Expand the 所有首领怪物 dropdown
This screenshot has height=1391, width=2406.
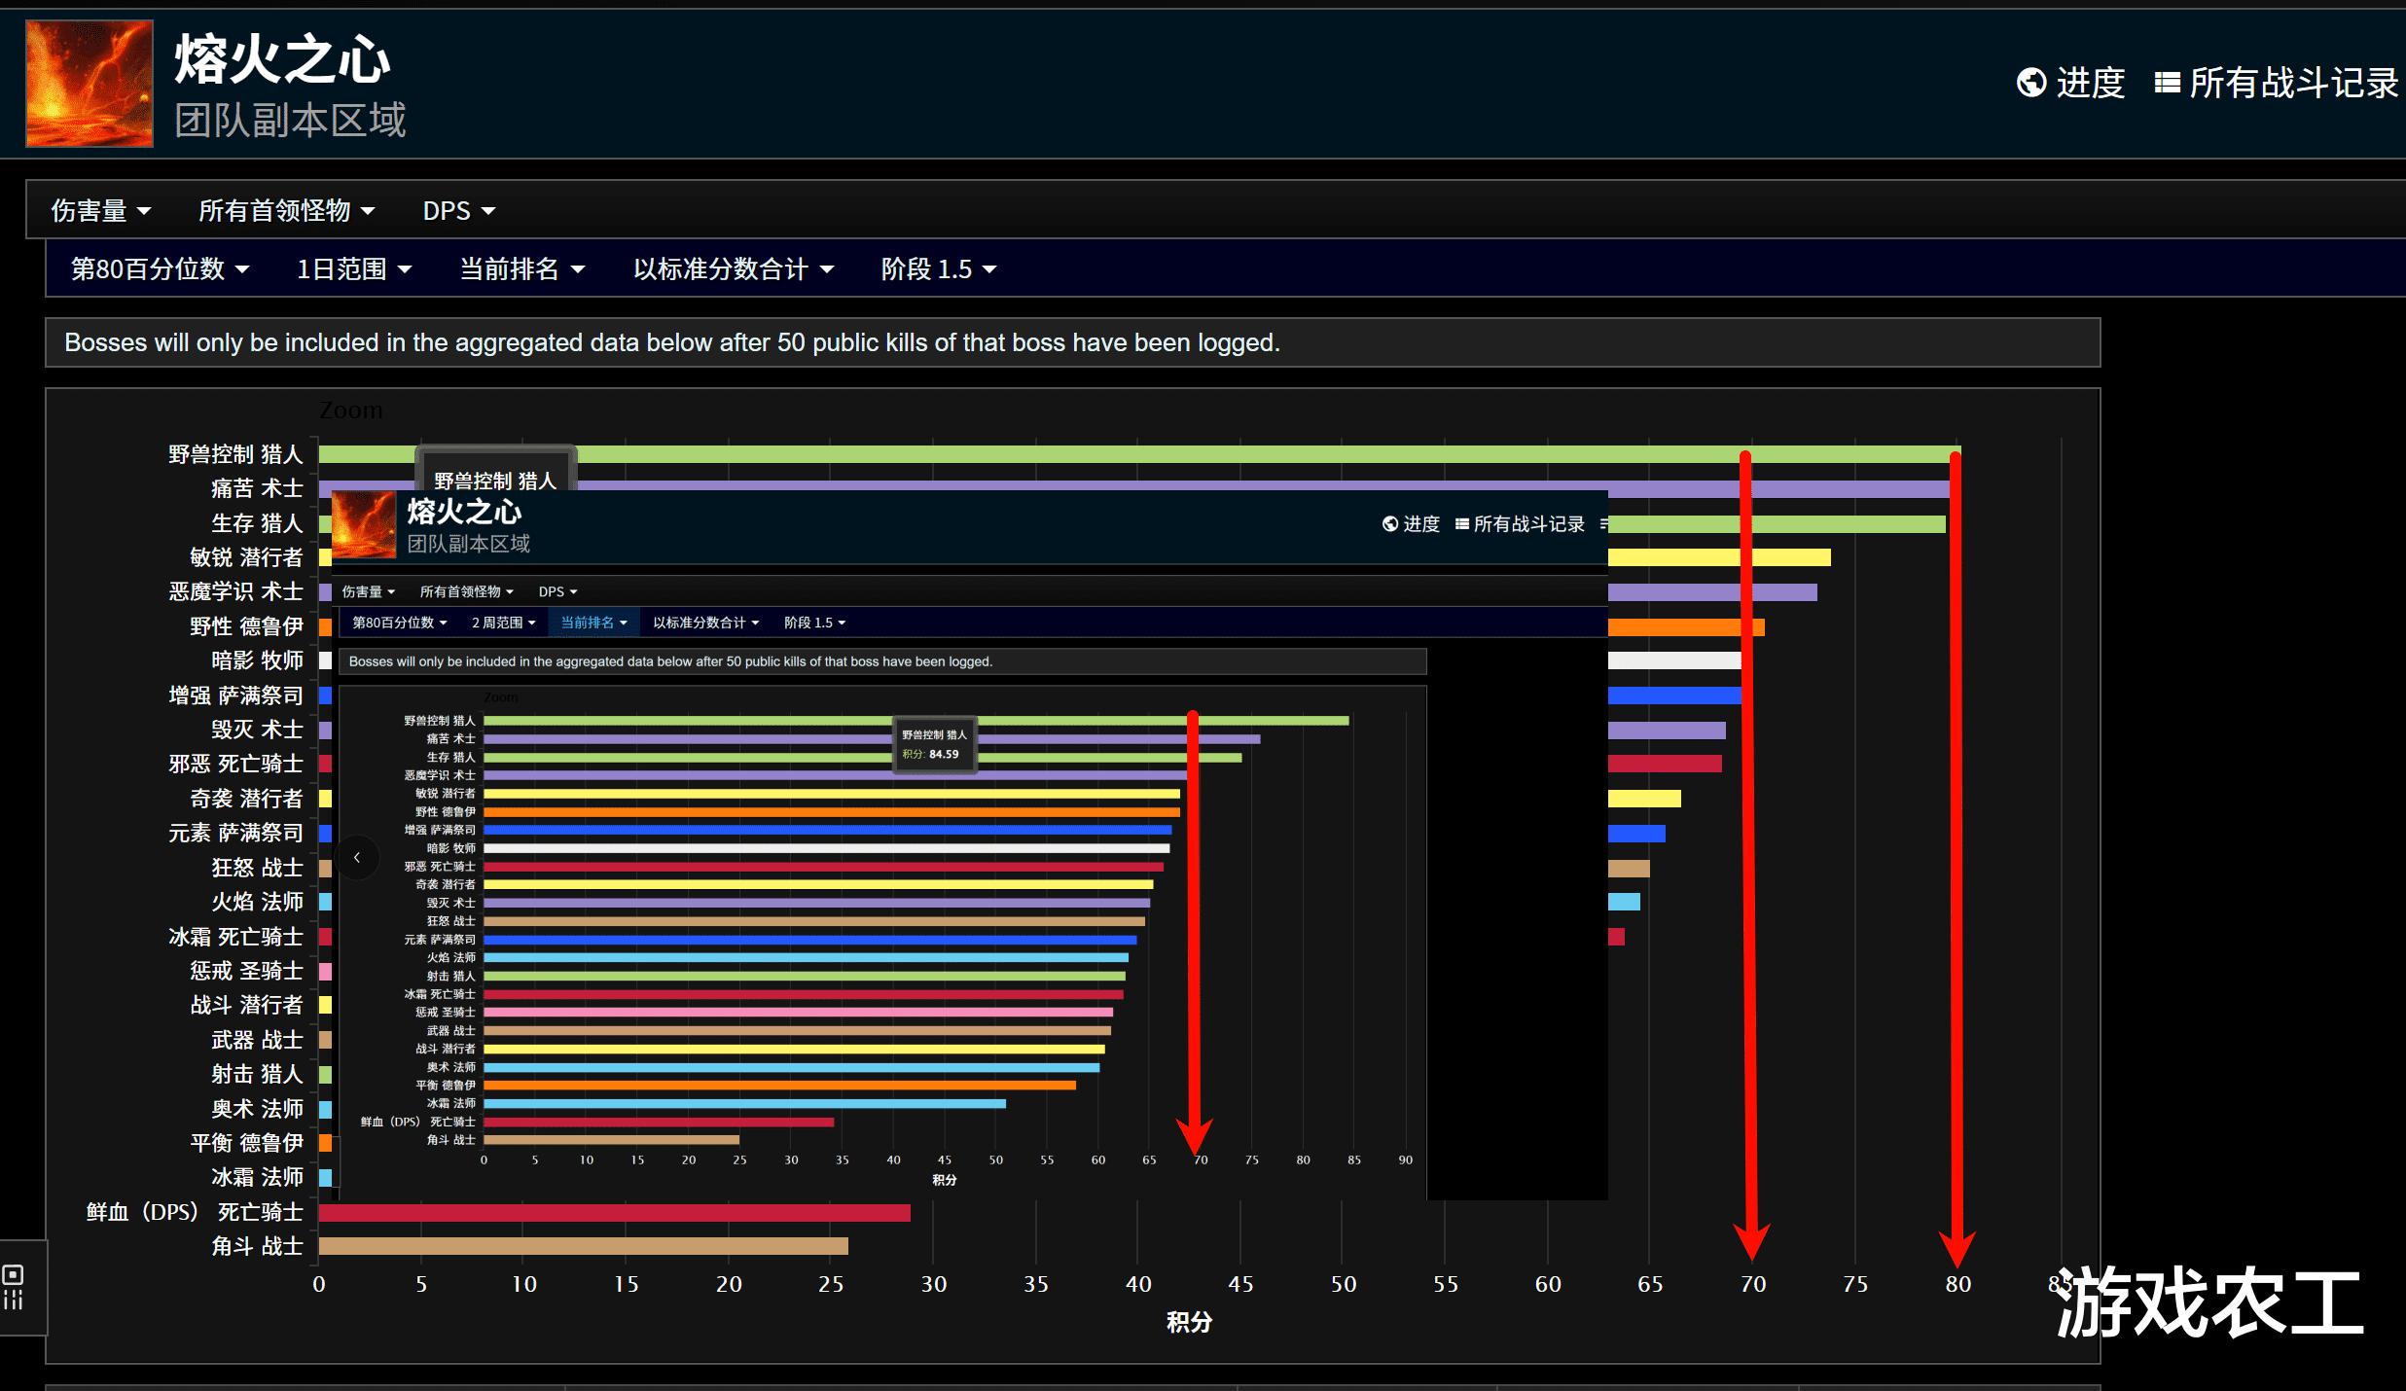286,210
